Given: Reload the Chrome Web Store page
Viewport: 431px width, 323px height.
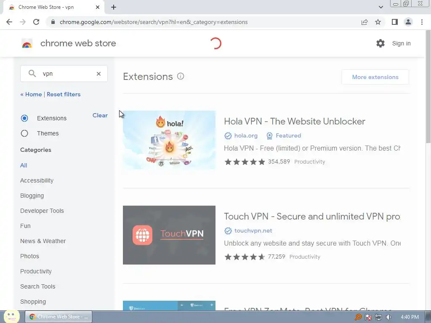Looking at the screenshot, I should (x=36, y=22).
